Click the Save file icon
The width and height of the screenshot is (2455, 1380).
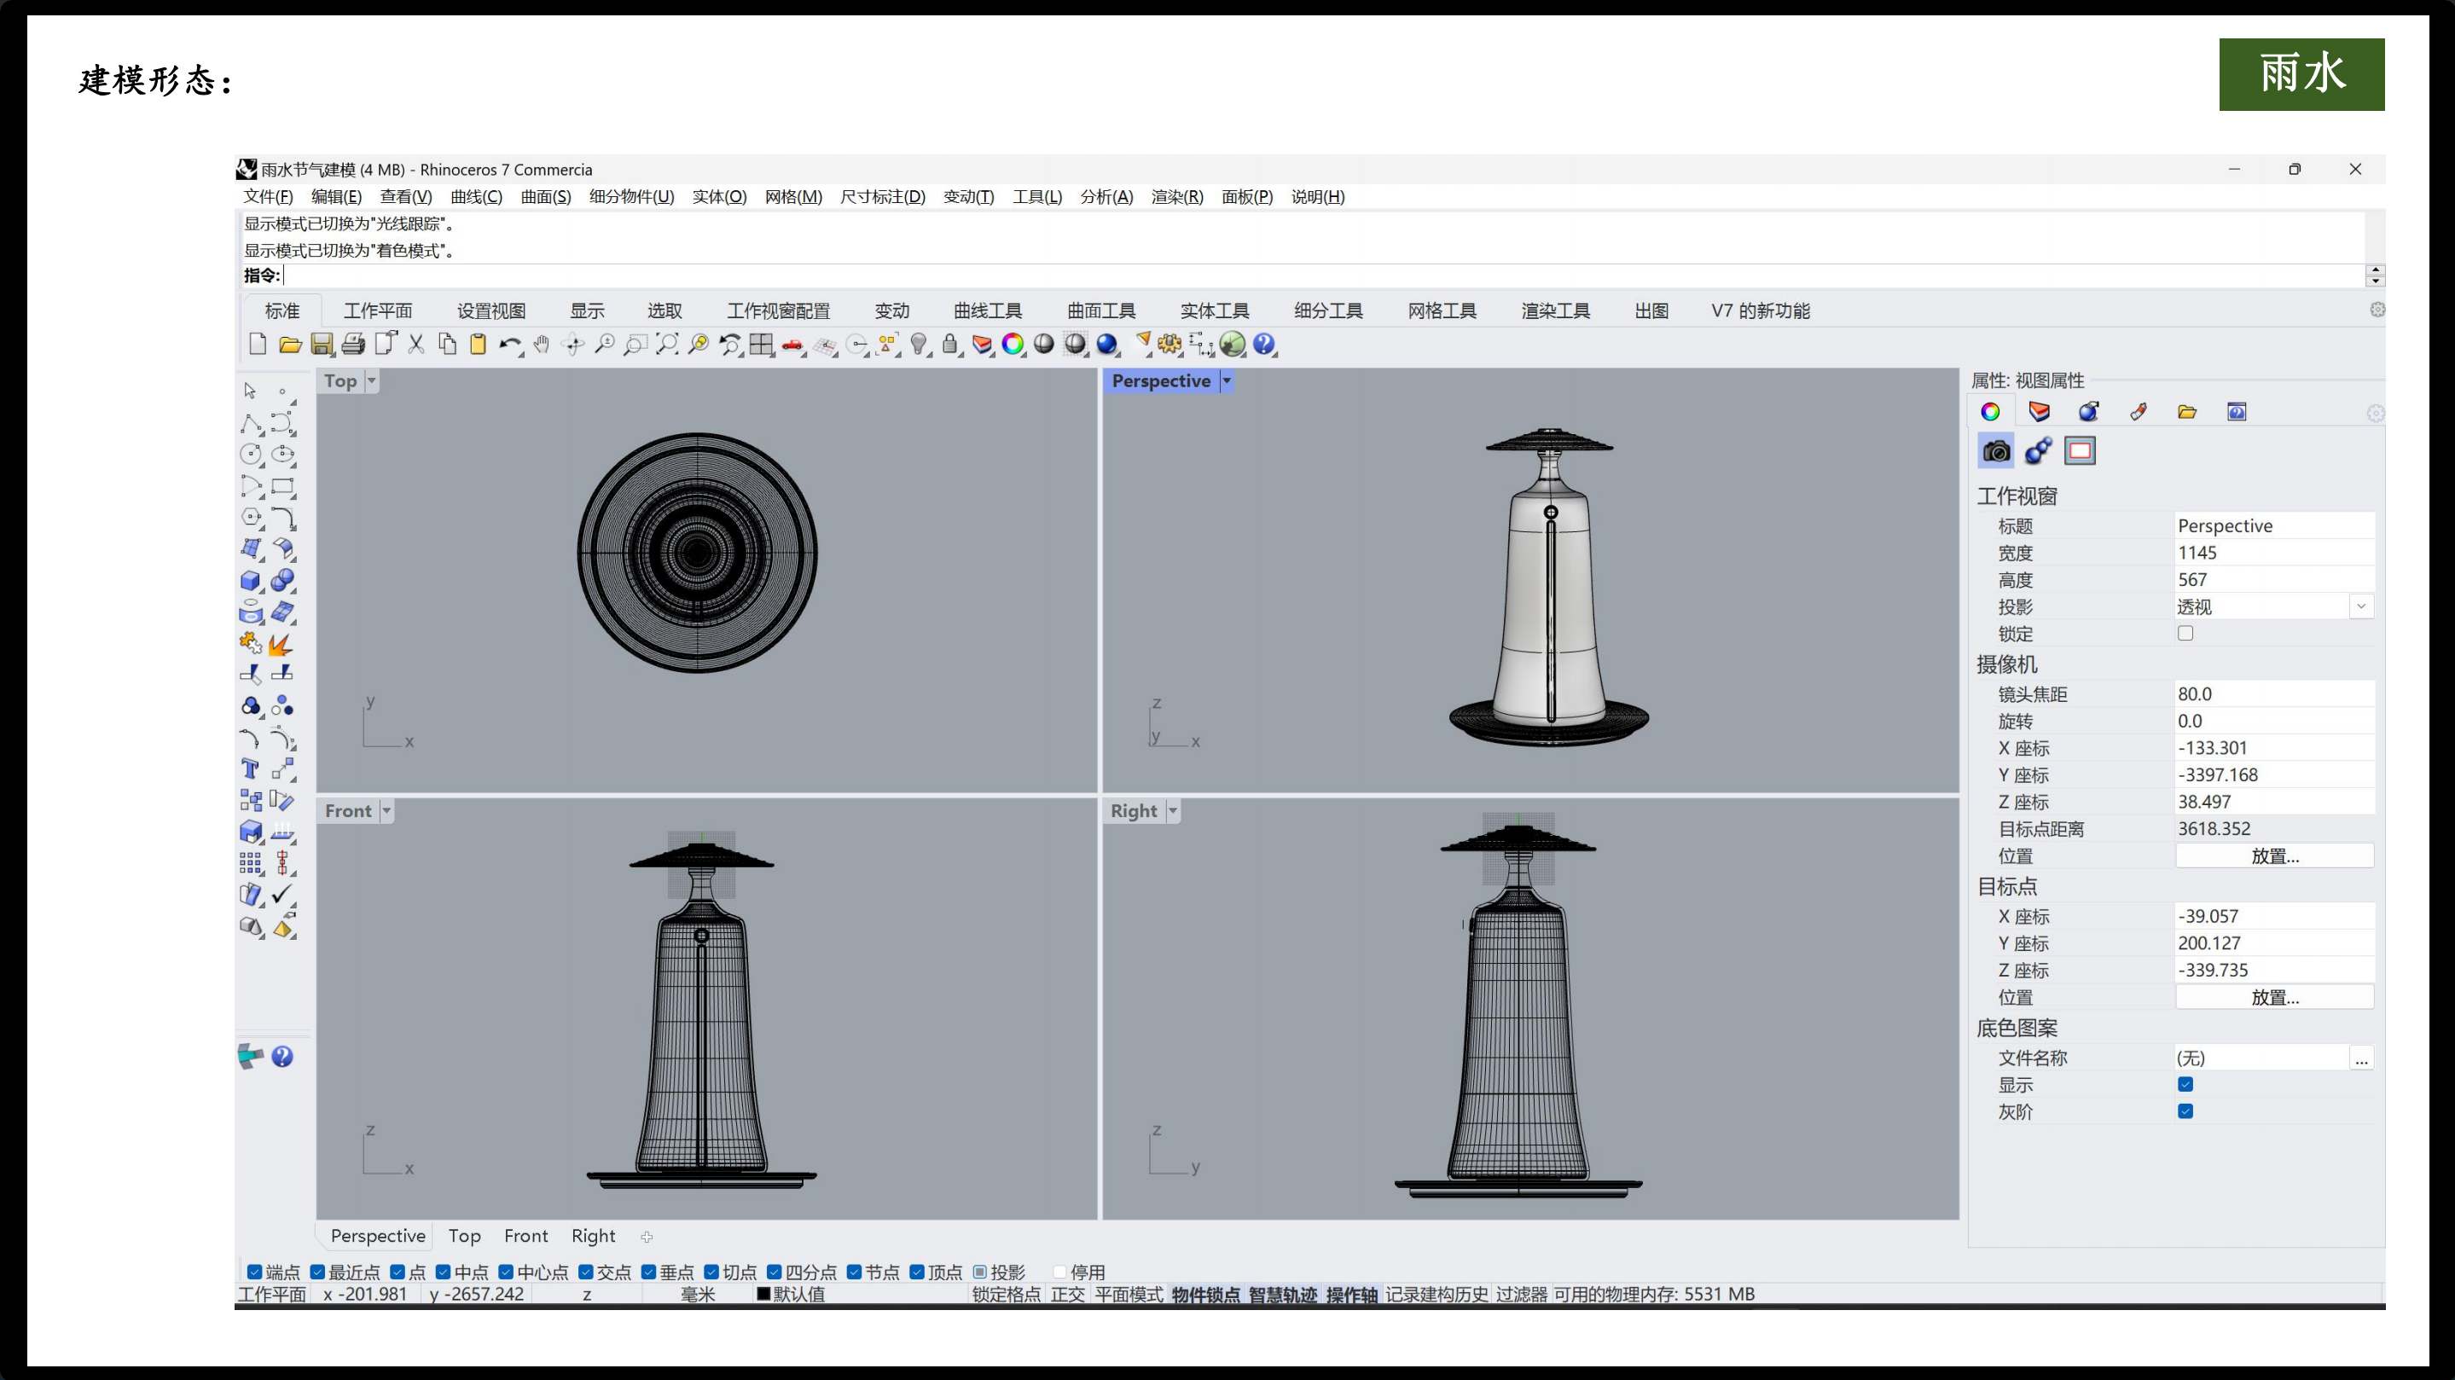click(322, 344)
